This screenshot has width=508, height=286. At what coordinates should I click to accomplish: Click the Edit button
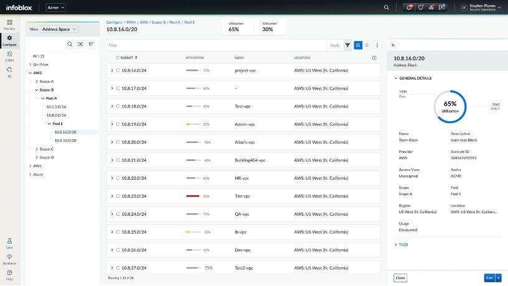[489, 278]
